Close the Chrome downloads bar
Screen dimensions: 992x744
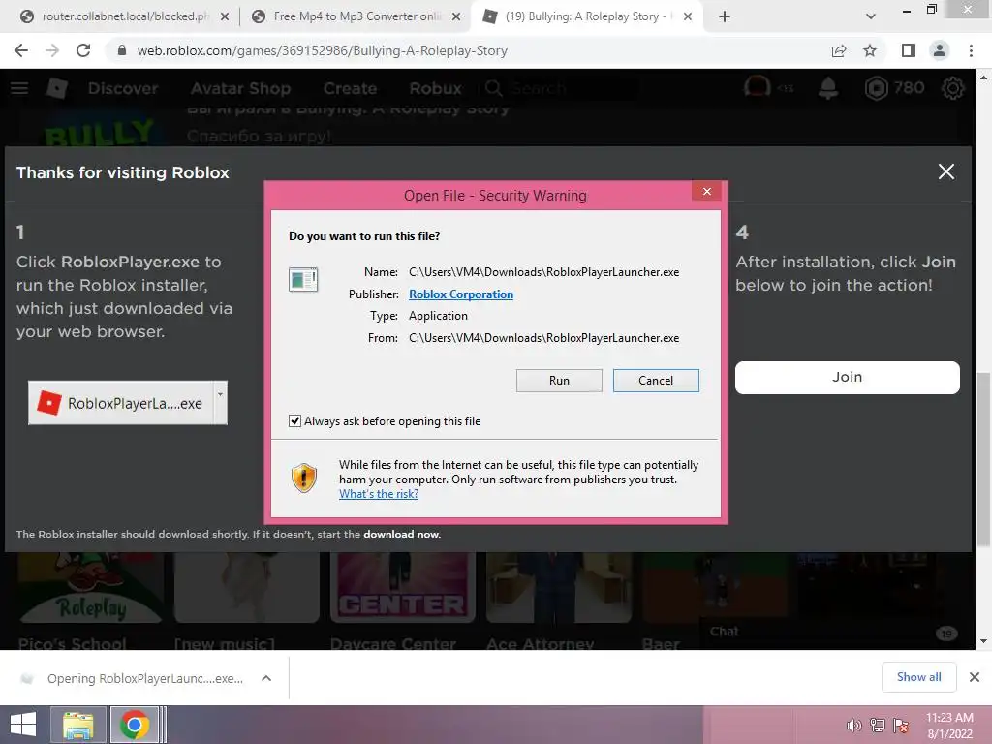tap(975, 677)
